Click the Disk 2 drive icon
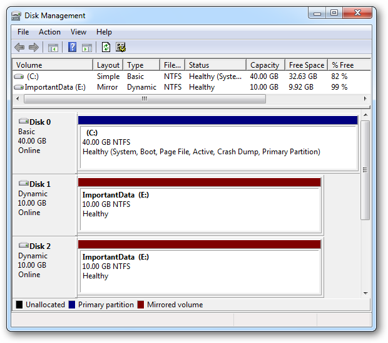The height and width of the screenshot is (343, 388). 24,245
